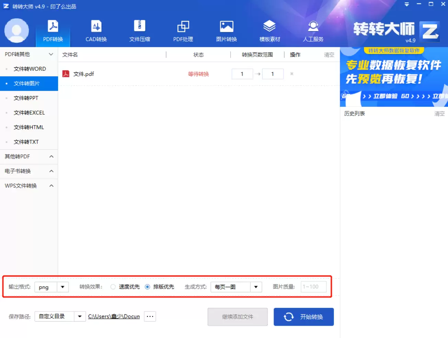
Task: Browse 模板素材 resources
Action: [269, 31]
